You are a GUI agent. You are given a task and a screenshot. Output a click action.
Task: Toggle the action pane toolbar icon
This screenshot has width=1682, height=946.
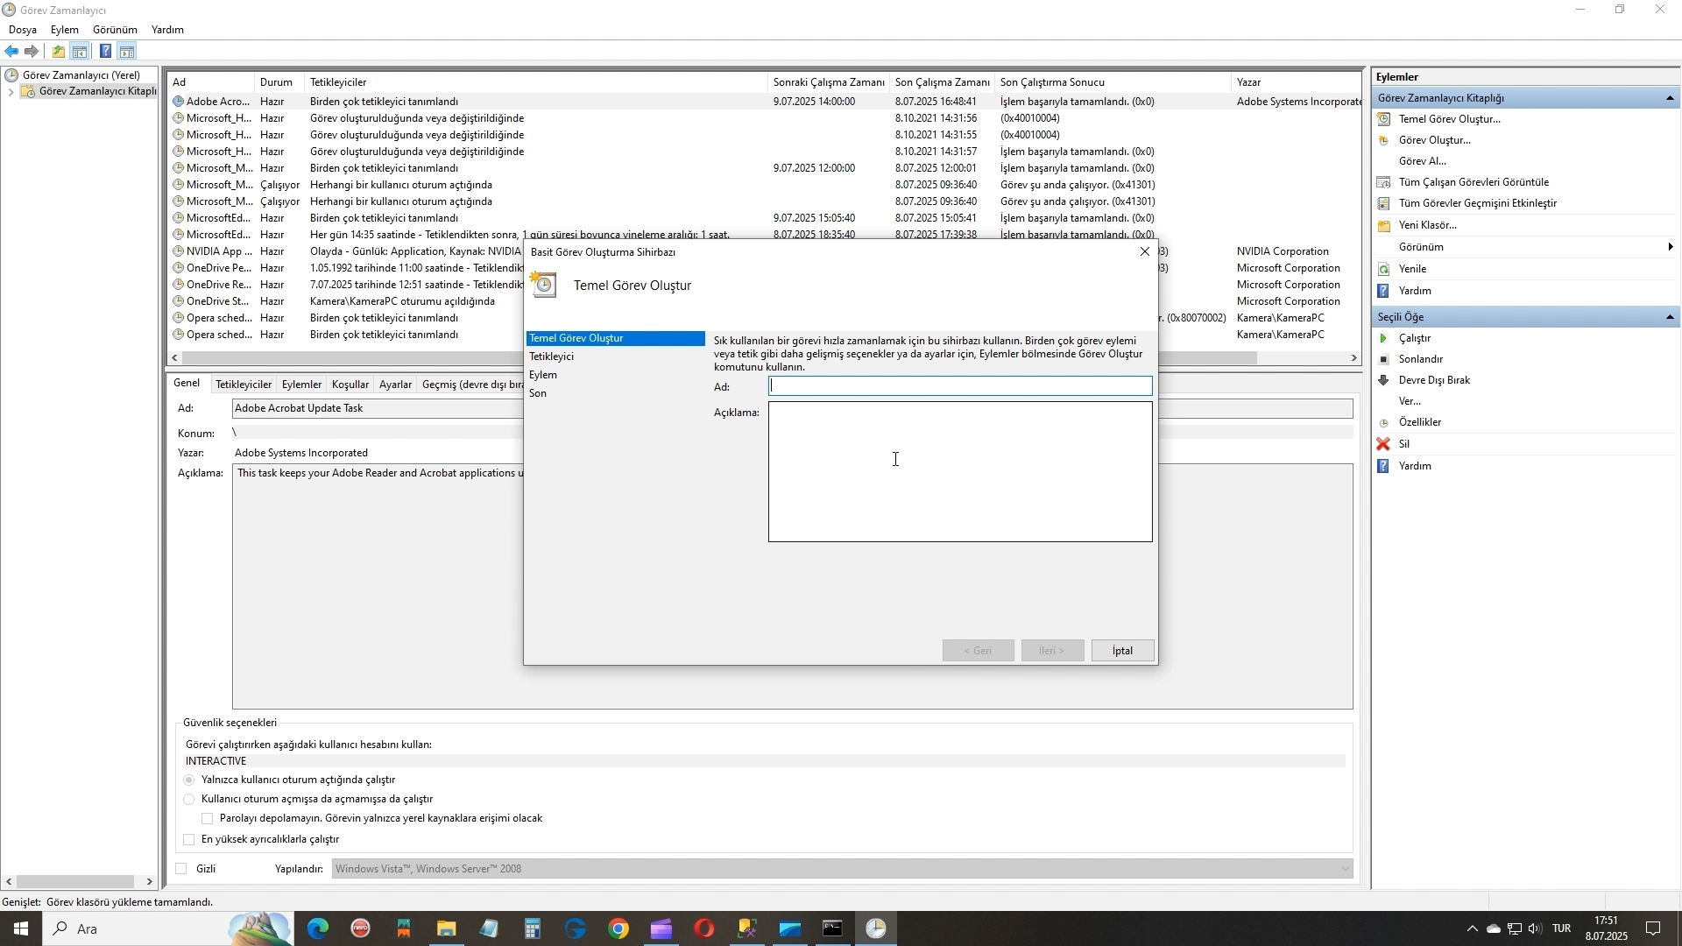(127, 51)
